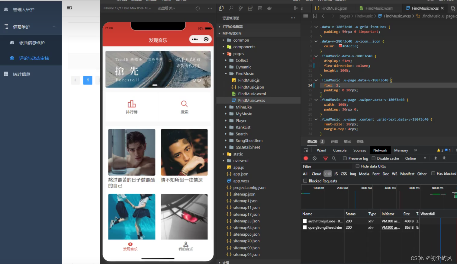457x264 pixels.
Task: Open the Docker whale icon in activity bar
Action: pos(270,8)
